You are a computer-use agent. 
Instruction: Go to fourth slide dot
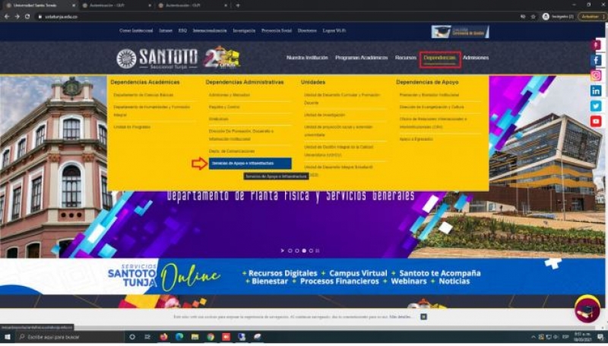tap(311, 251)
